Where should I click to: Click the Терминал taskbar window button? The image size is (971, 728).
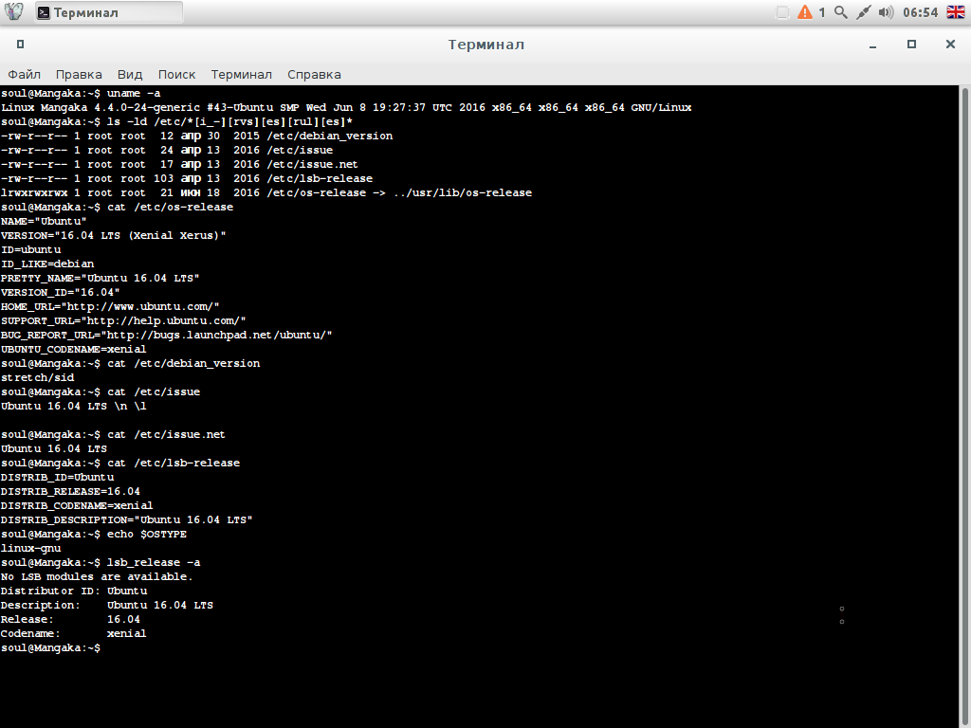coord(108,12)
